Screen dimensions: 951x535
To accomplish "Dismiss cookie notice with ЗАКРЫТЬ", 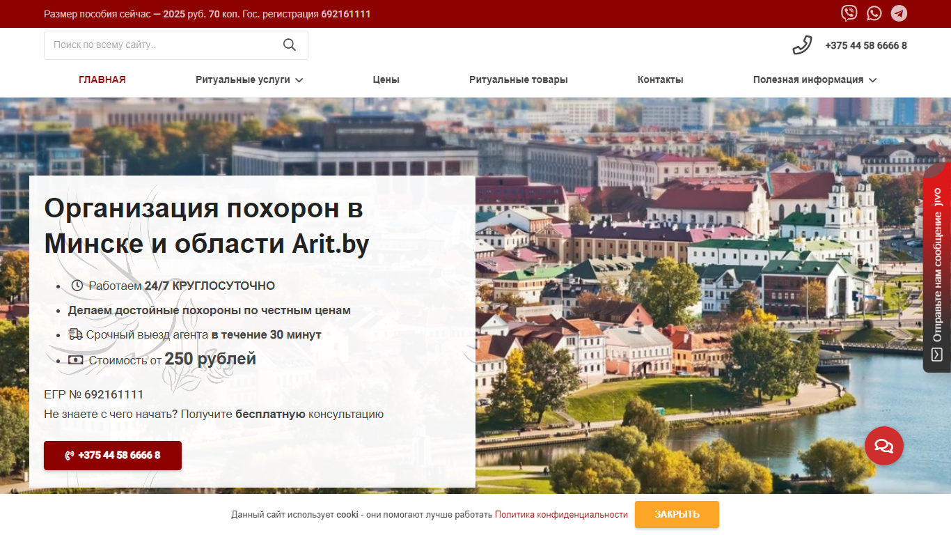I will tap(677, 514).
